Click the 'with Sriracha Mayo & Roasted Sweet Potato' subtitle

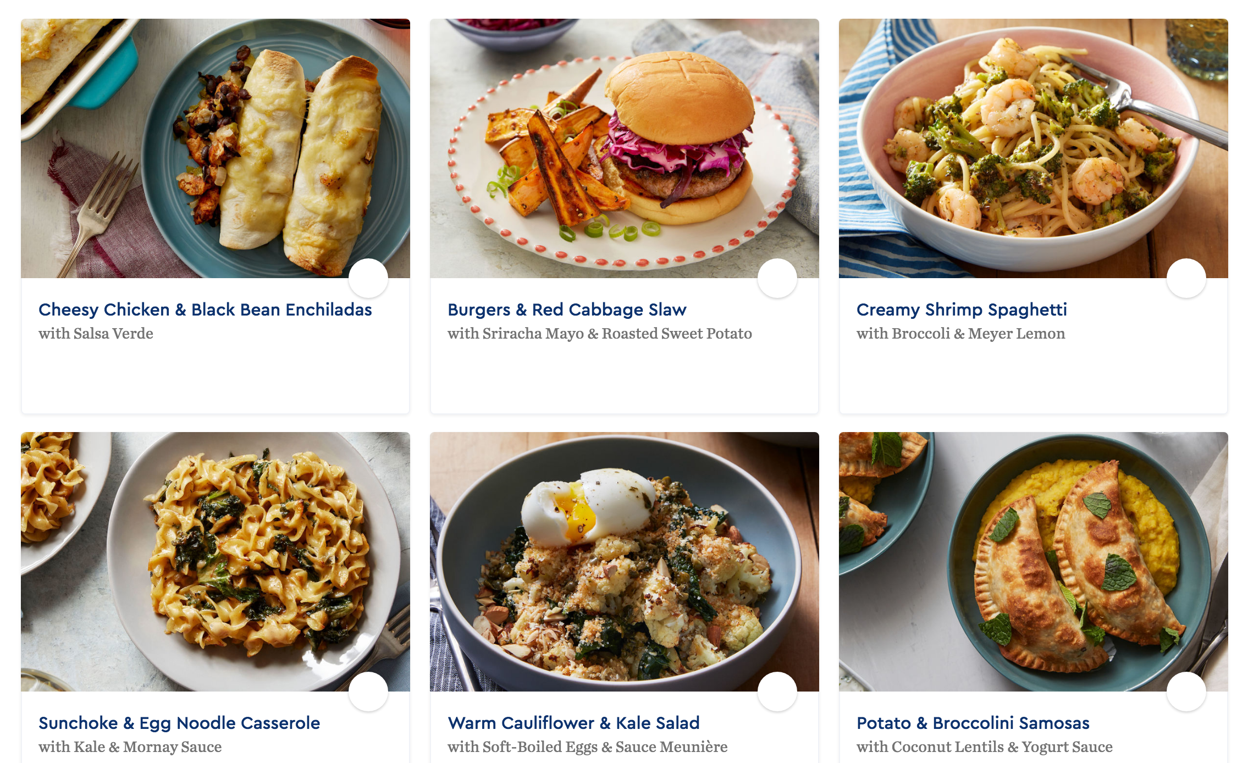pyautogui.click(x=600, y=334)
